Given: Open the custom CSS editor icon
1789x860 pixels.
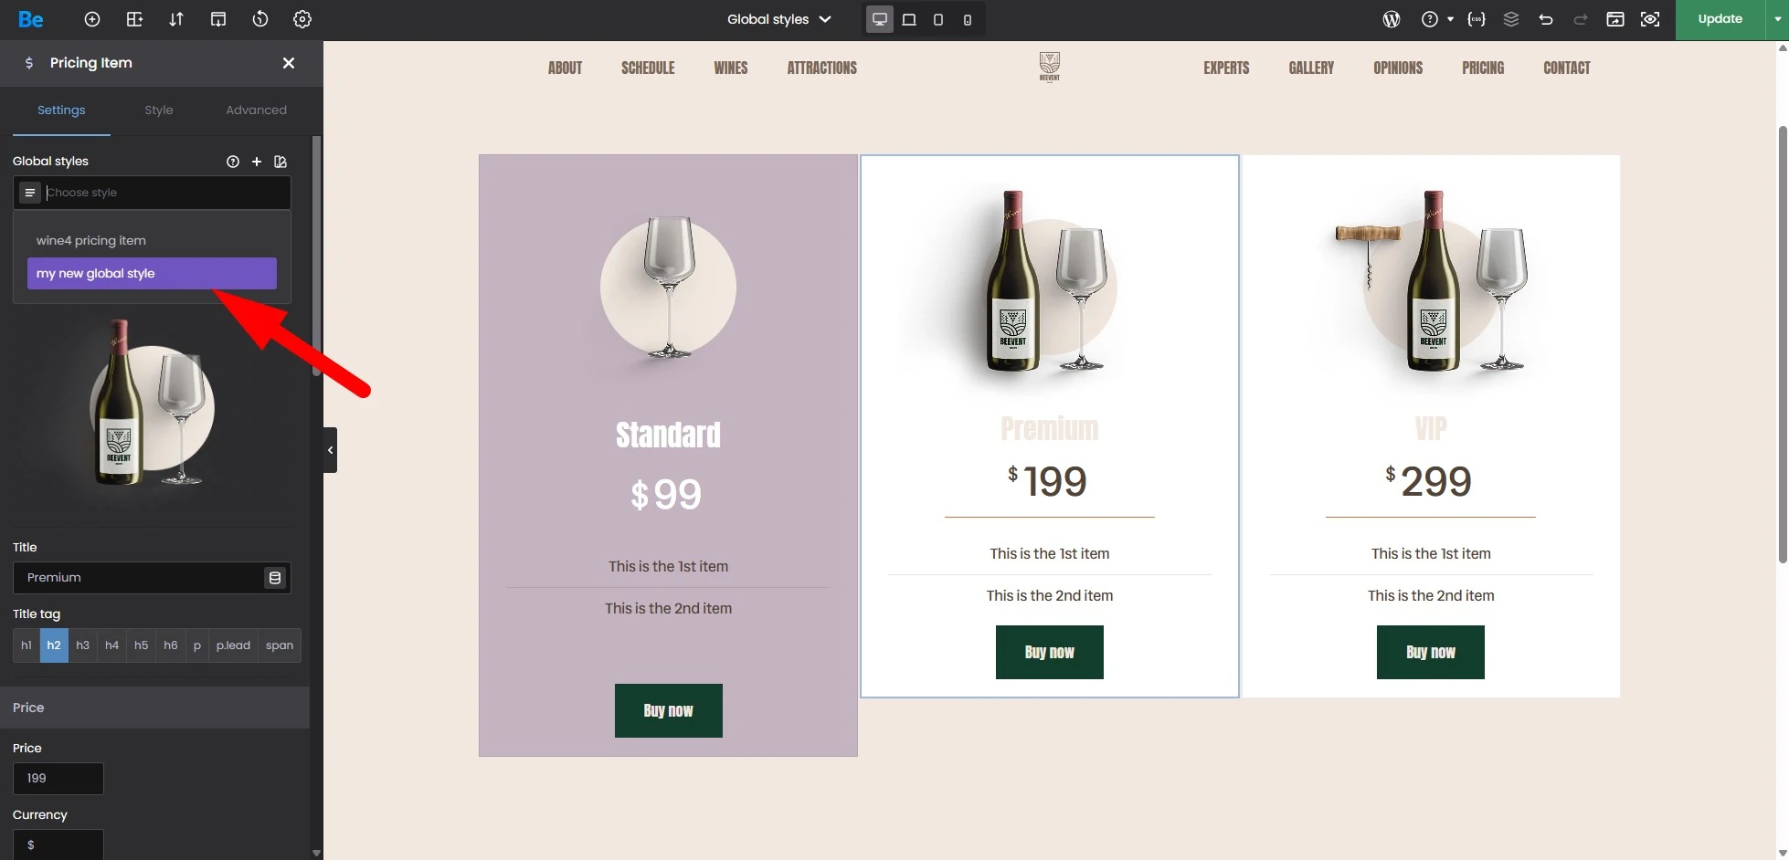Looking at the screenshot, I should tap(1477, 19).
